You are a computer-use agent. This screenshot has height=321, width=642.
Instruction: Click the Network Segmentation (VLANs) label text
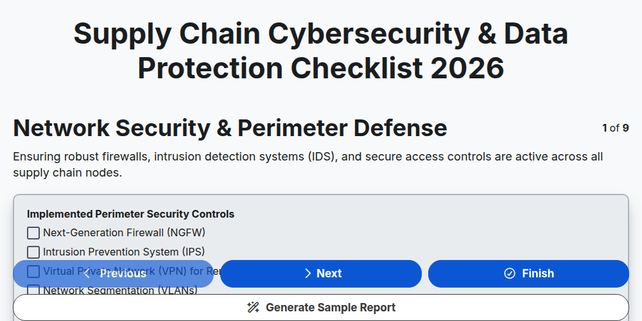[121, 290]
